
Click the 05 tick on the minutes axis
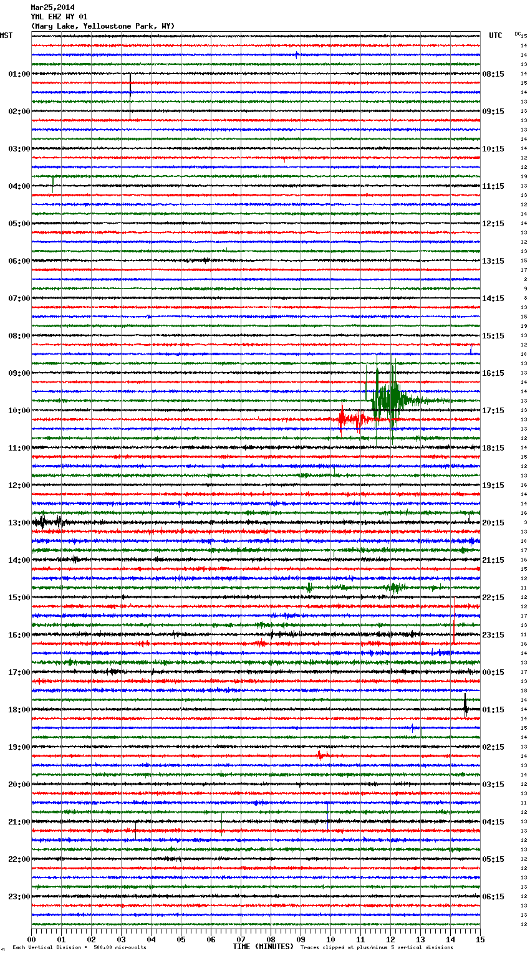(x=181, y=939)
